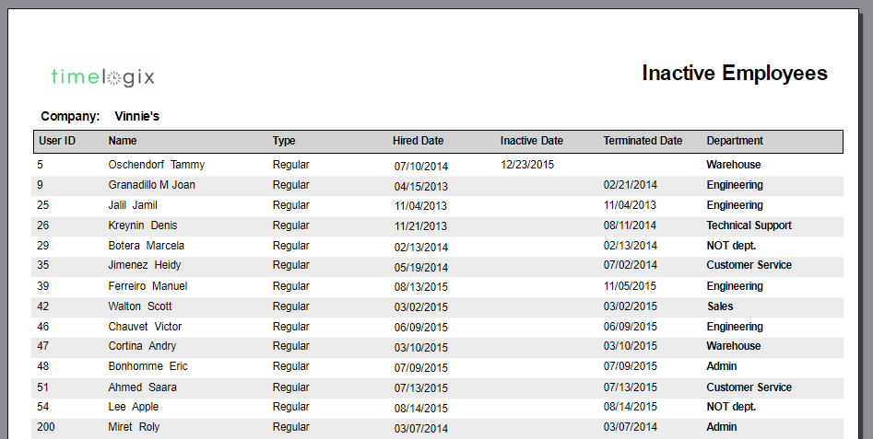The width and height of the screenshot is (873, 439).
Task: Select the Oschendorf Tammy name cell
Action: coord(157,165)
